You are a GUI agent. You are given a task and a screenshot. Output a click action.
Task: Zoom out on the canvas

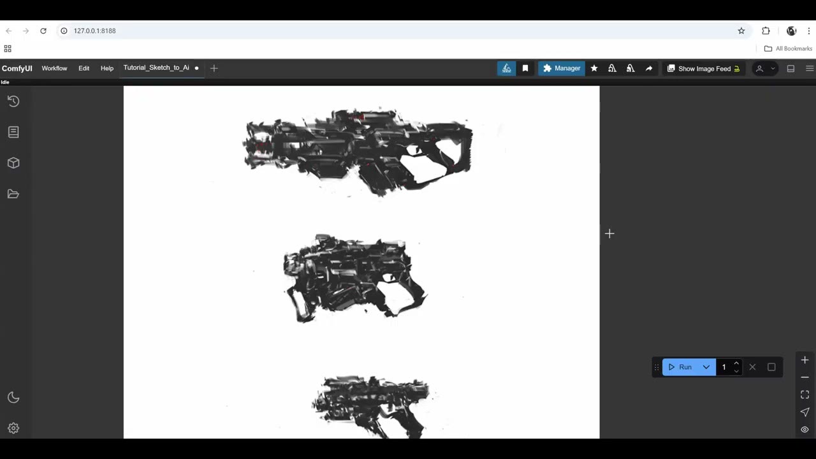[x=805, y=377]
